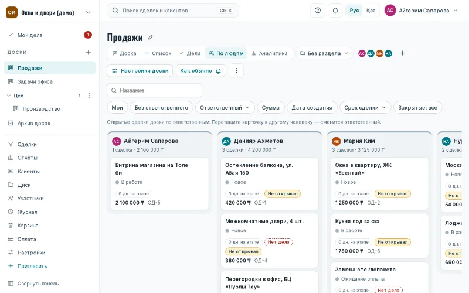Select the По людям view tab
This screenshot has width=469, height=293.
click(x=226, y=53)
